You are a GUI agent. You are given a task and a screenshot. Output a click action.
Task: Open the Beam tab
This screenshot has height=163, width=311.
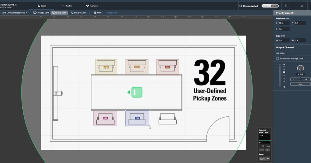click(x=42, y=6)
